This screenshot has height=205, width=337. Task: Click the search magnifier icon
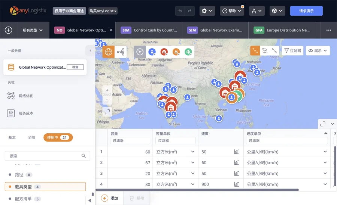pyautogui.click(x=84, y=156)
